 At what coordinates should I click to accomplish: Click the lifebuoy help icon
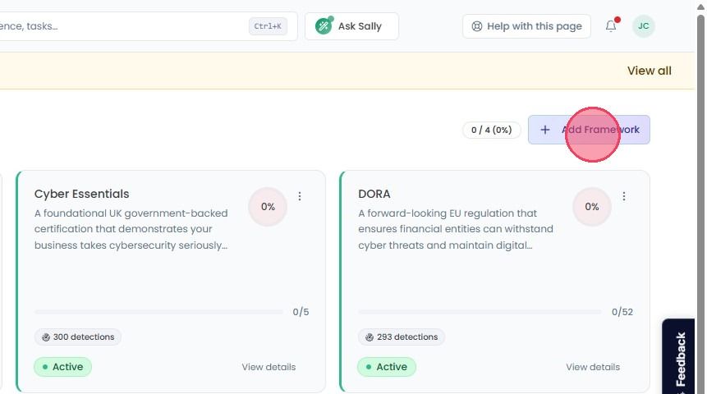tap(476, 26)
